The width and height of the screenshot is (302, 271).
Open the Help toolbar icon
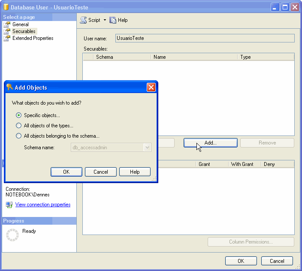pos(113,20)
